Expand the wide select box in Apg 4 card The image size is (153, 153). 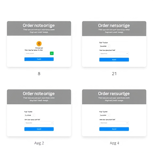click(x=114, y=123)
